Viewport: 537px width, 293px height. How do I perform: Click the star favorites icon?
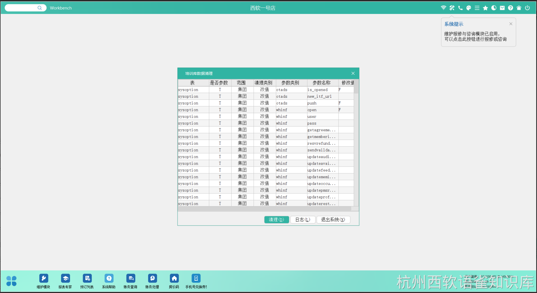pyautogui.click(x=485, y=8)
